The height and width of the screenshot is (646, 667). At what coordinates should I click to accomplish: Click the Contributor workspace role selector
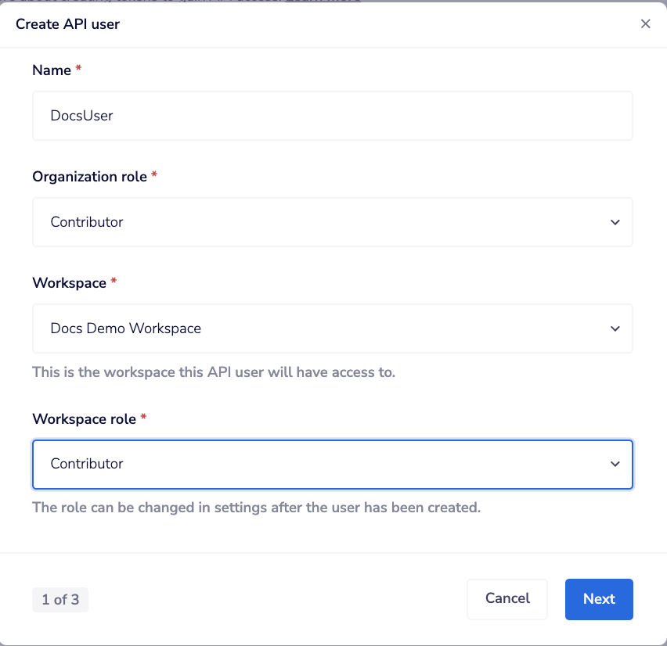tap(333, 464)
